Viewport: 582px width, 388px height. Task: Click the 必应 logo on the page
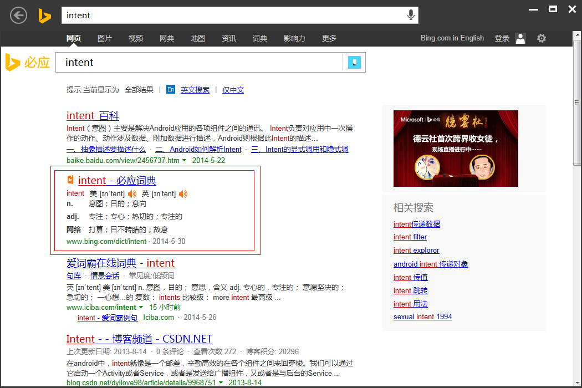click(x=28, y=63)
